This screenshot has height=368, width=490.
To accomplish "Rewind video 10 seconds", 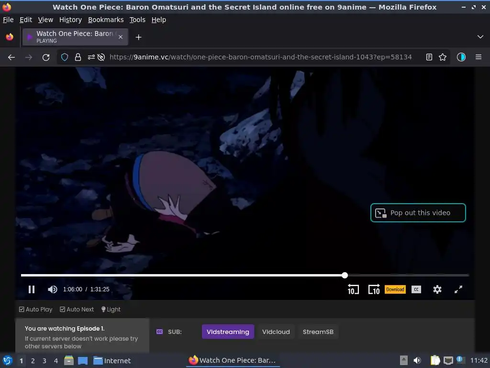I will click(x=354, y=289).
